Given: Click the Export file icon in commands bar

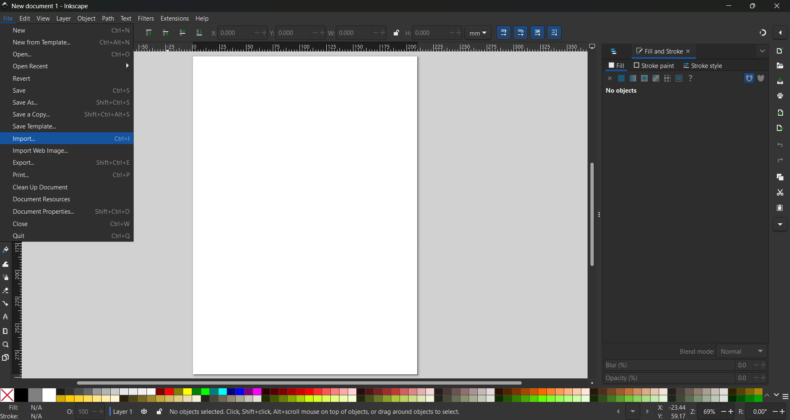Looking at the screenshot, I should click(780, 128).
